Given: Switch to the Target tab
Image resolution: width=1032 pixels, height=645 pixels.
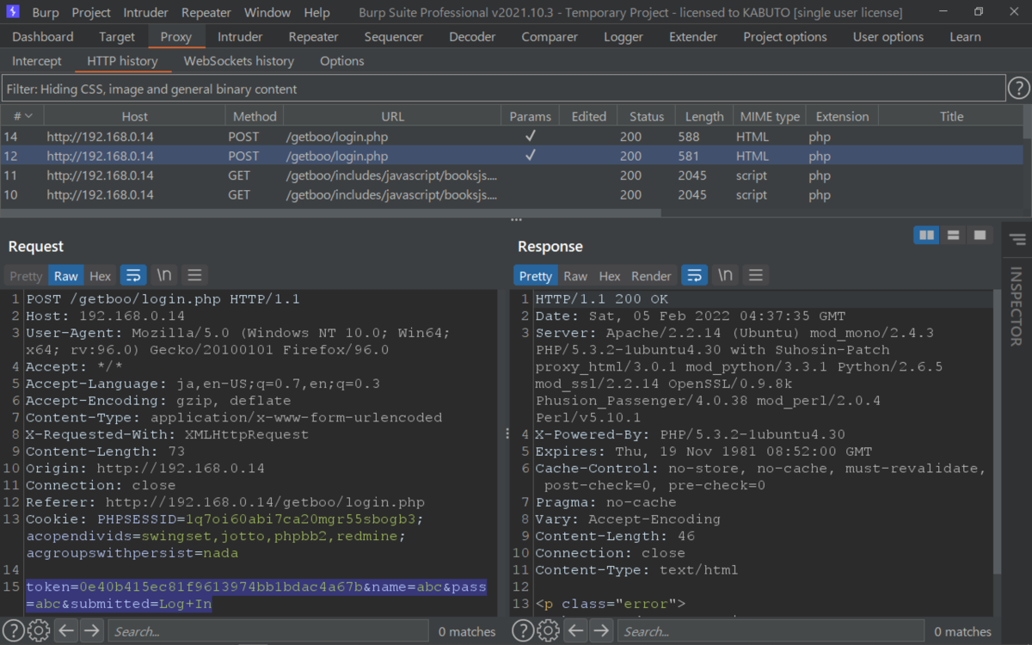Looking at the screenshot, I should click(x=117, y=37).
